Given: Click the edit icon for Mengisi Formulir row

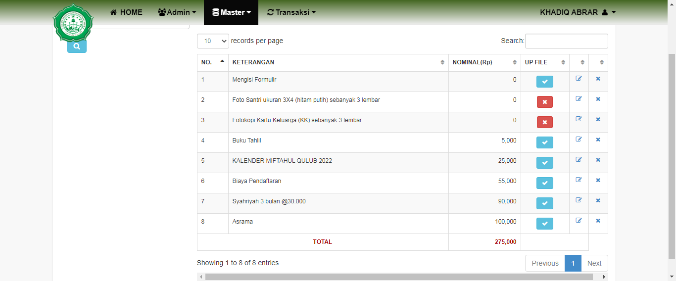Looking at the screenshot, I should pos(579,78).
